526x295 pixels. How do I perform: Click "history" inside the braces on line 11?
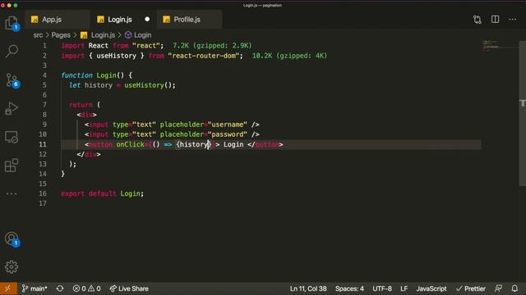click(x=193, y=144)
